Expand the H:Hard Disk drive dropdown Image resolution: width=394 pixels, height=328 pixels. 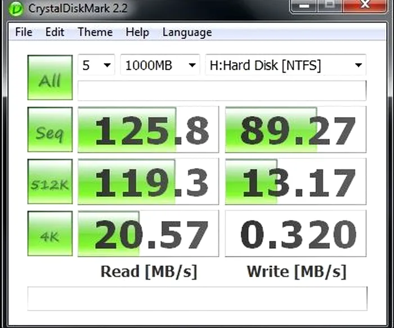click(286, 65)
